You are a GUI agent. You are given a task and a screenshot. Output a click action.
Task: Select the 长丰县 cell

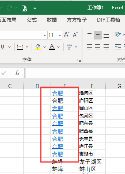coord(92,139)
